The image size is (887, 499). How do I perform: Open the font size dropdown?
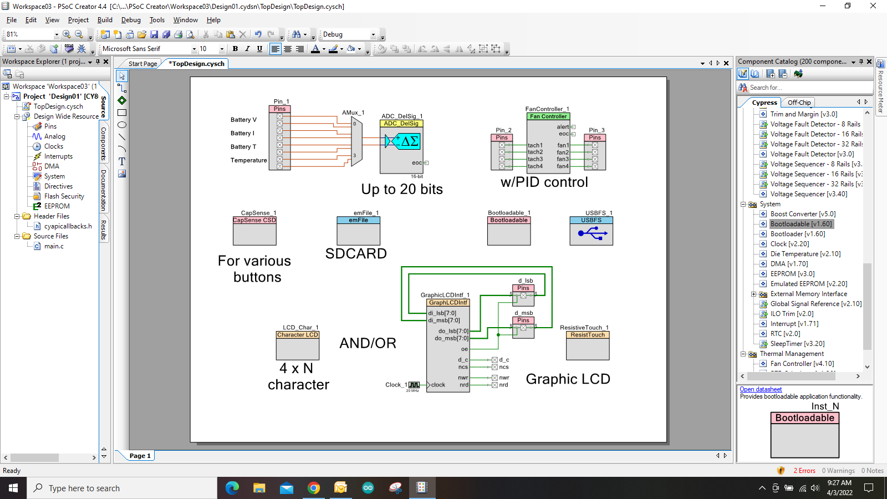[222, 49]
